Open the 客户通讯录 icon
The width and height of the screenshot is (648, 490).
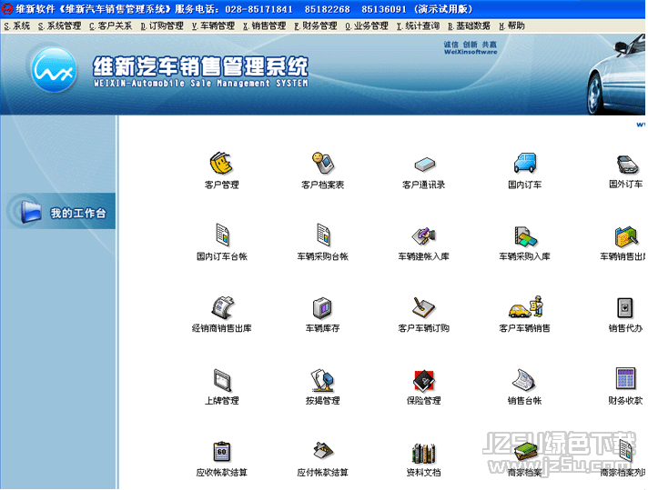(x=424, y=164)
